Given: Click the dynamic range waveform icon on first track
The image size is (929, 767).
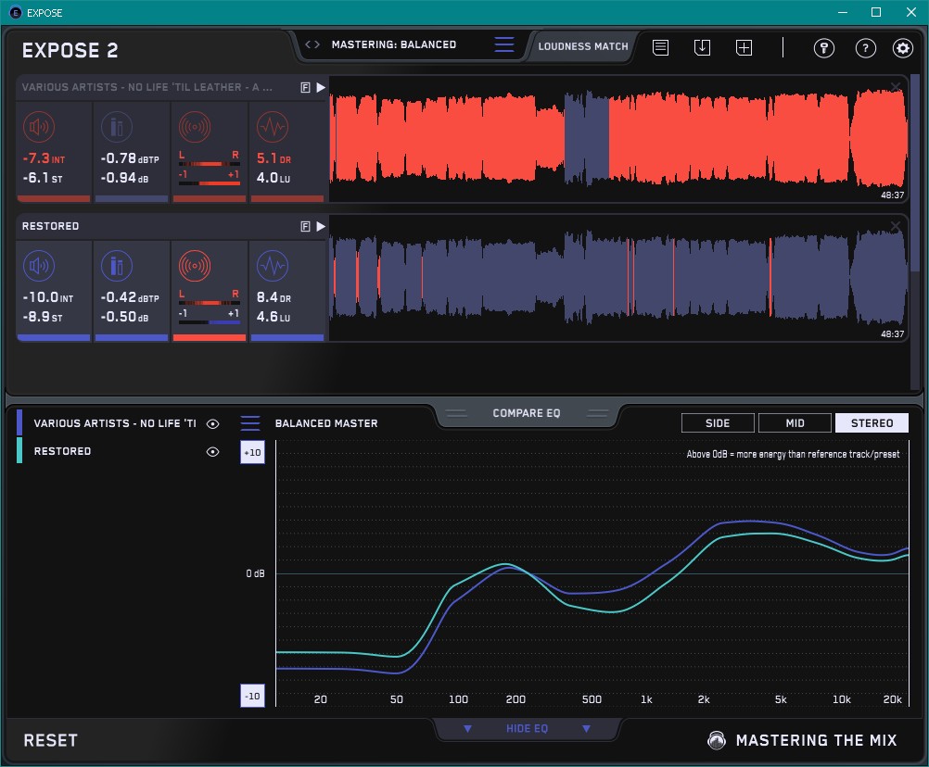Looking at the screenshot, I should [272, 127].
